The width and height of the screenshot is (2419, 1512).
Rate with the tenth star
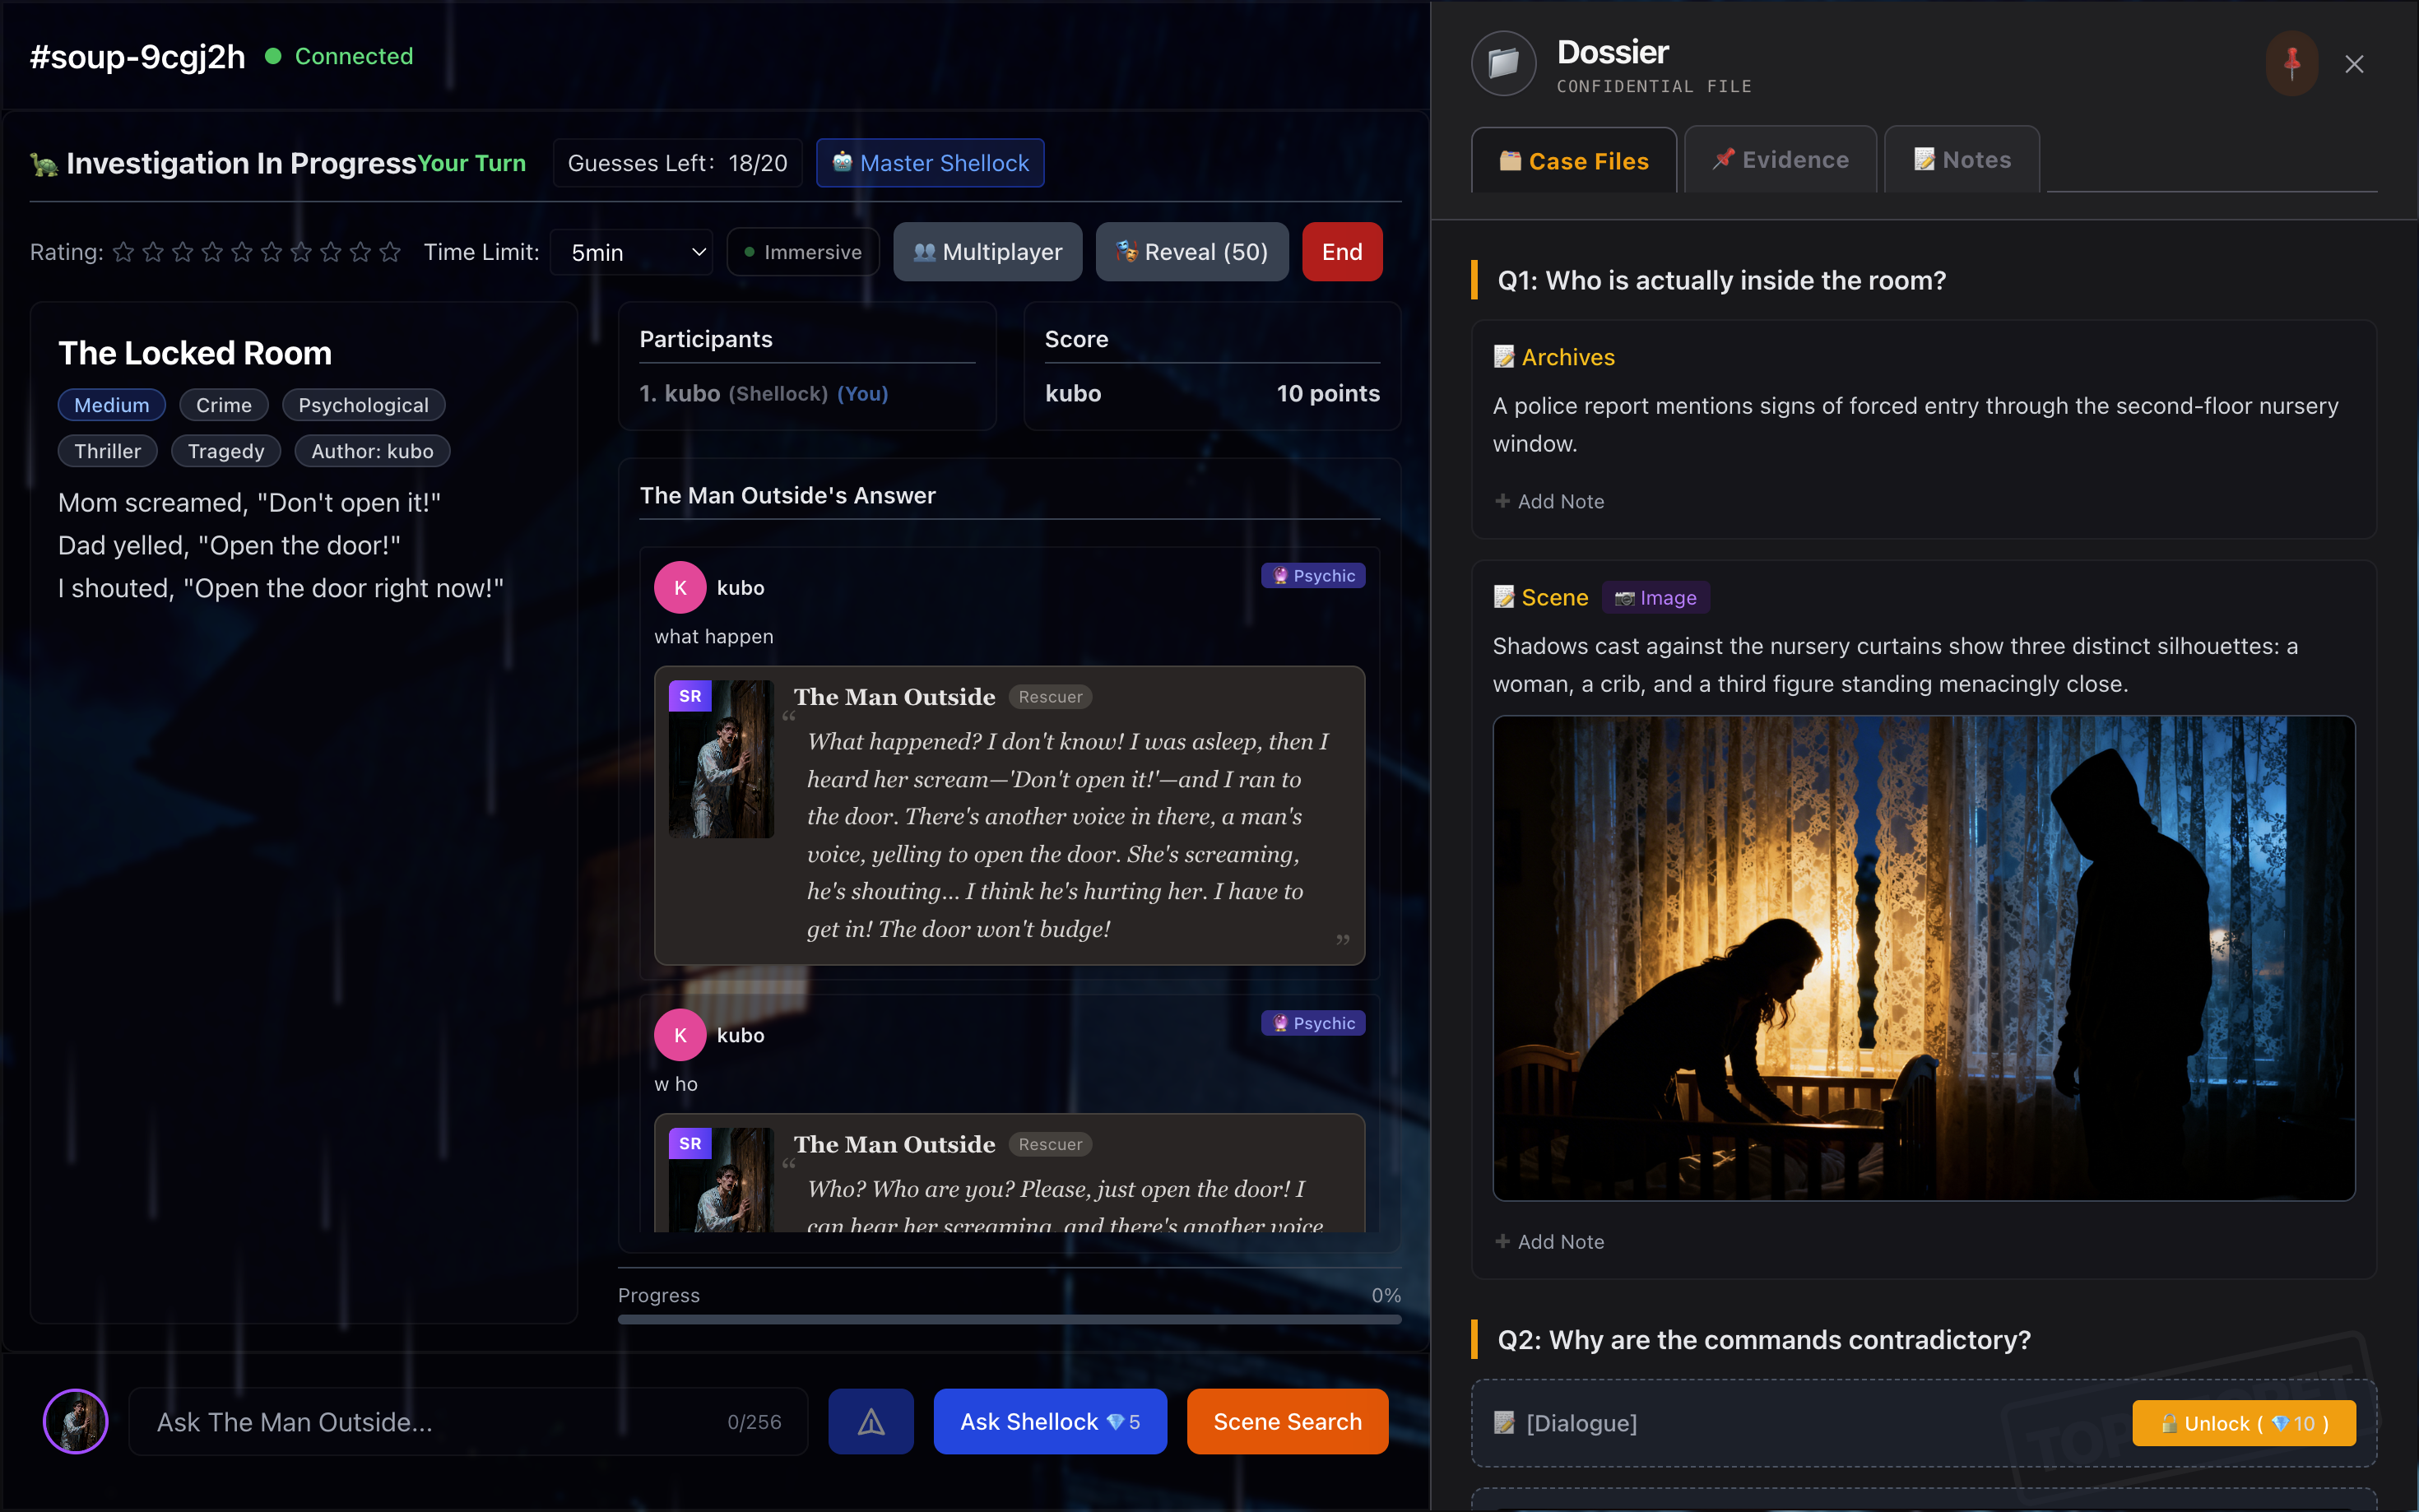[390, 252]
